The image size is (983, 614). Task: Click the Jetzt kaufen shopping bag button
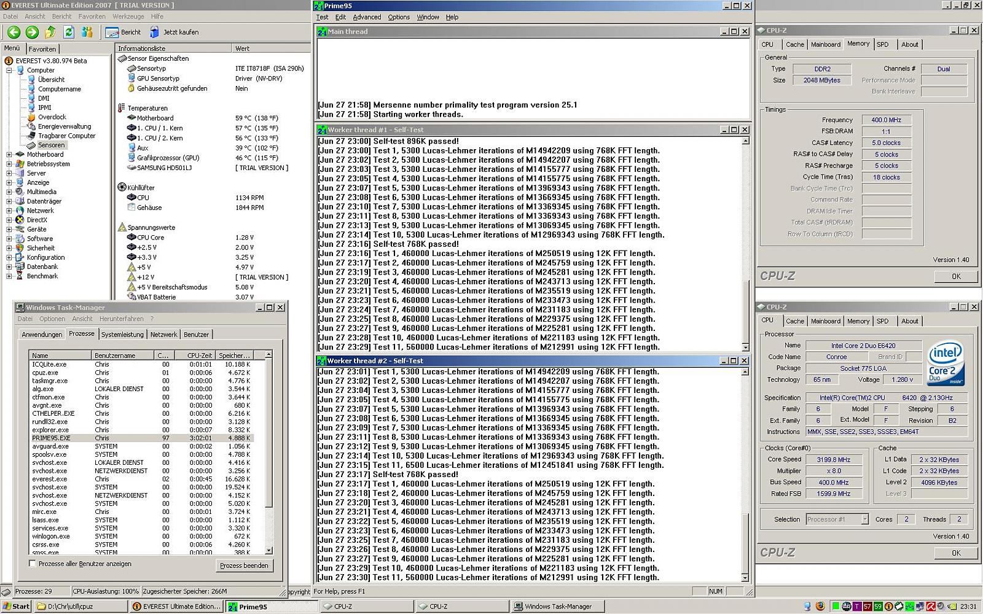(x=174, y=33)
